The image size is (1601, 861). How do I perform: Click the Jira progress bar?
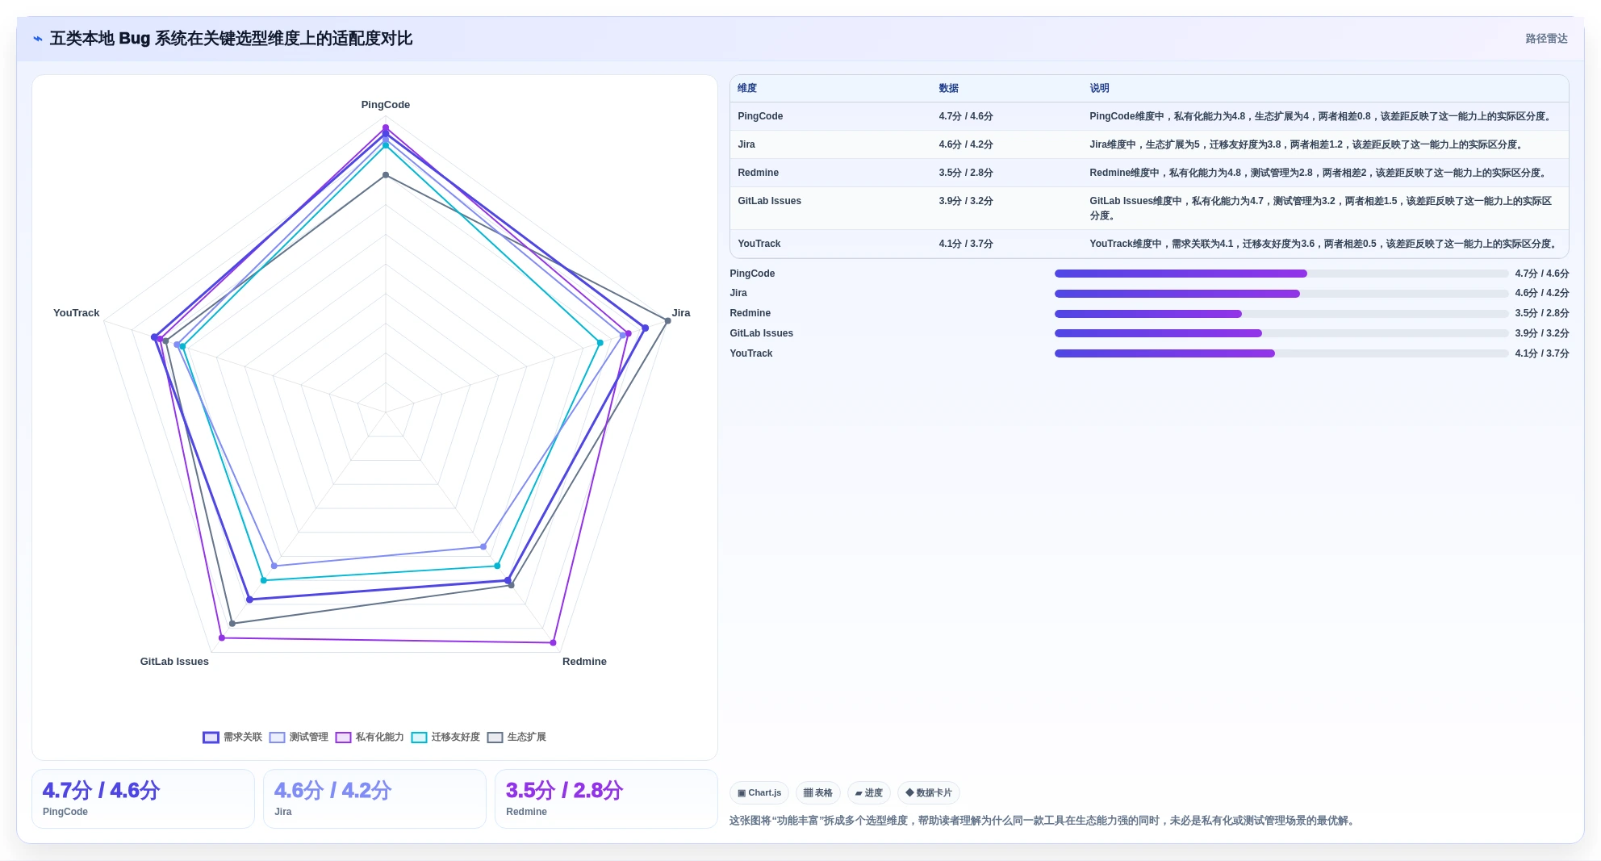[x=1281, y=294]
